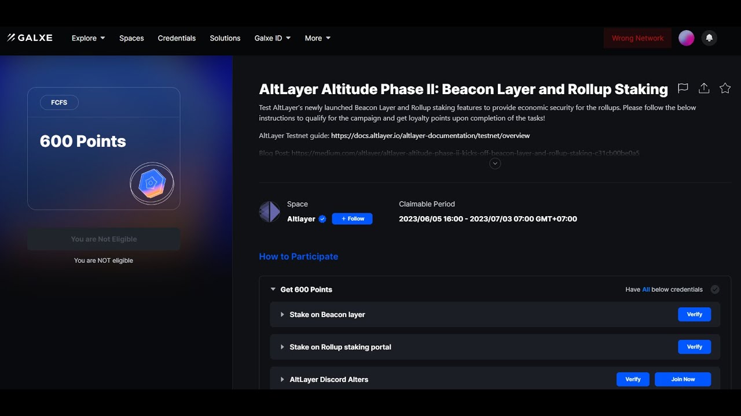Click the Wrong Network button
741x416 pixels.
tap(637, 38)
